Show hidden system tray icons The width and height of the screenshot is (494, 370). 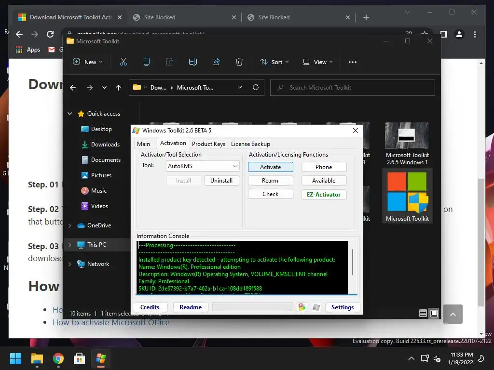pos(412,358)
